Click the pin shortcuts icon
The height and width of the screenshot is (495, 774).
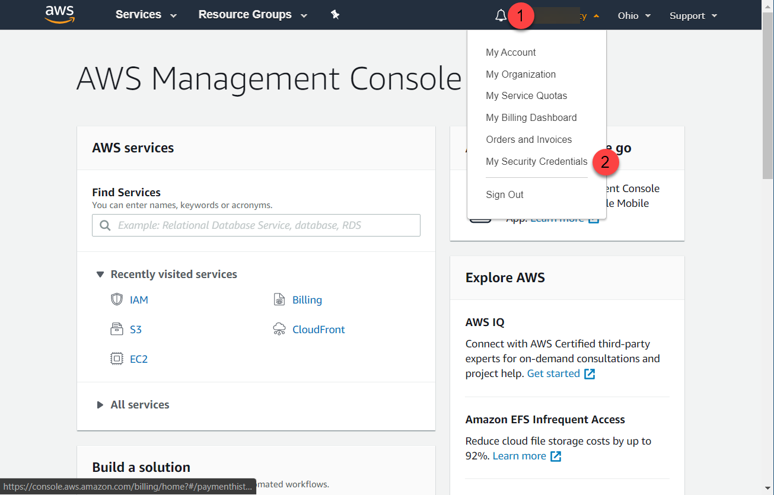(x=335, y=15)
